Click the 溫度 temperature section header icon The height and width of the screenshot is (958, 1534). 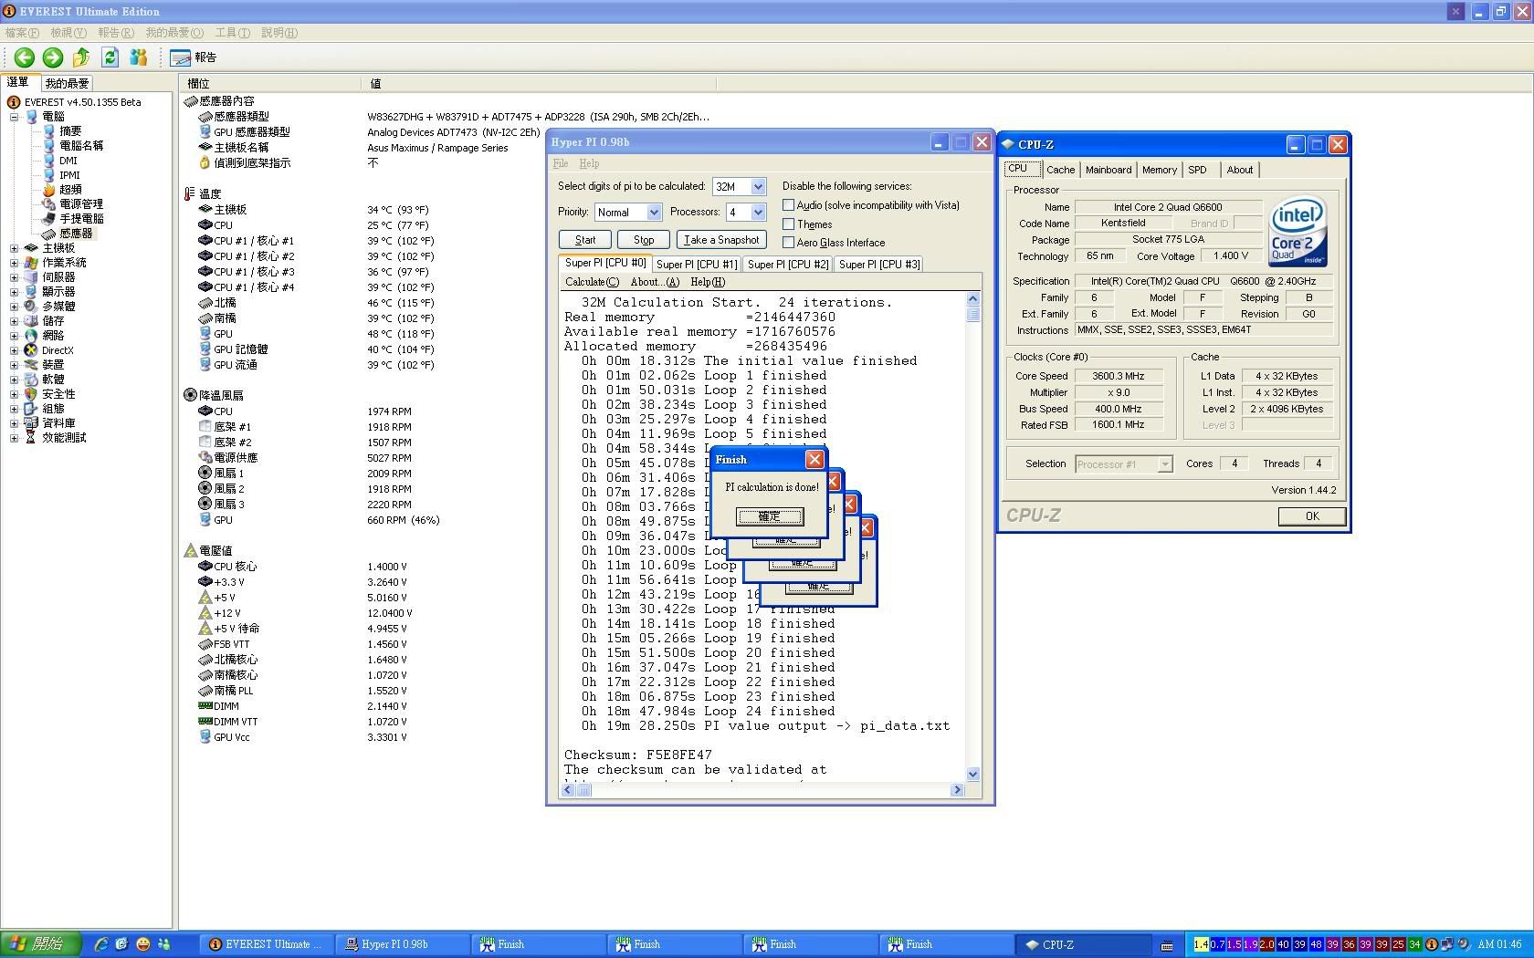coord(190,194)
